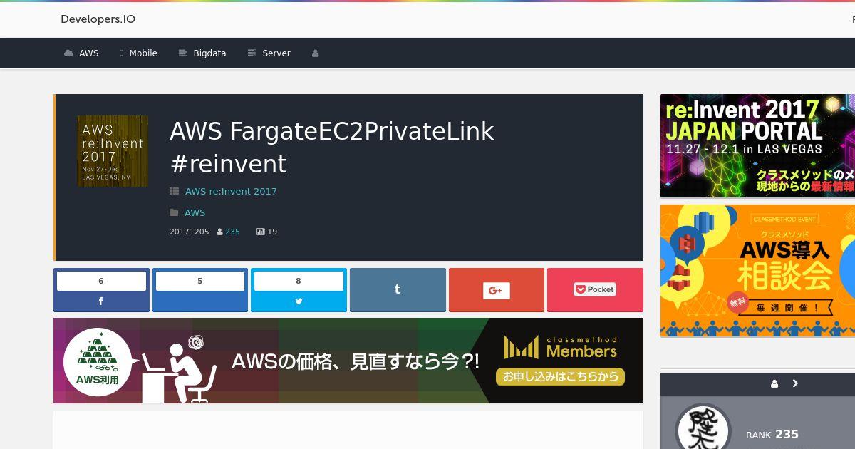Screen dimensions: 855x449
Task: Click the RANK 235 text
Action: pyautogui.click(x=772, y=434)
